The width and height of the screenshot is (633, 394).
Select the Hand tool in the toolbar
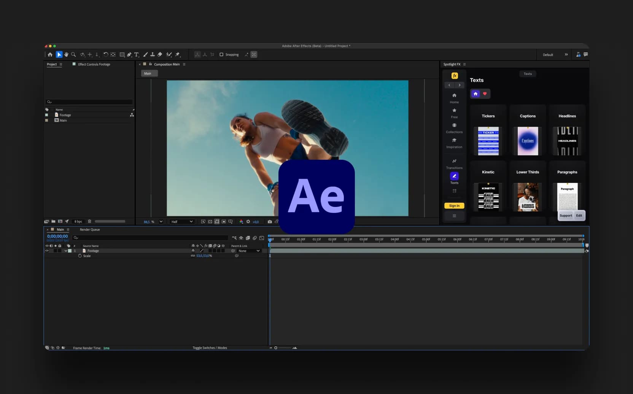tap(66, 54)
